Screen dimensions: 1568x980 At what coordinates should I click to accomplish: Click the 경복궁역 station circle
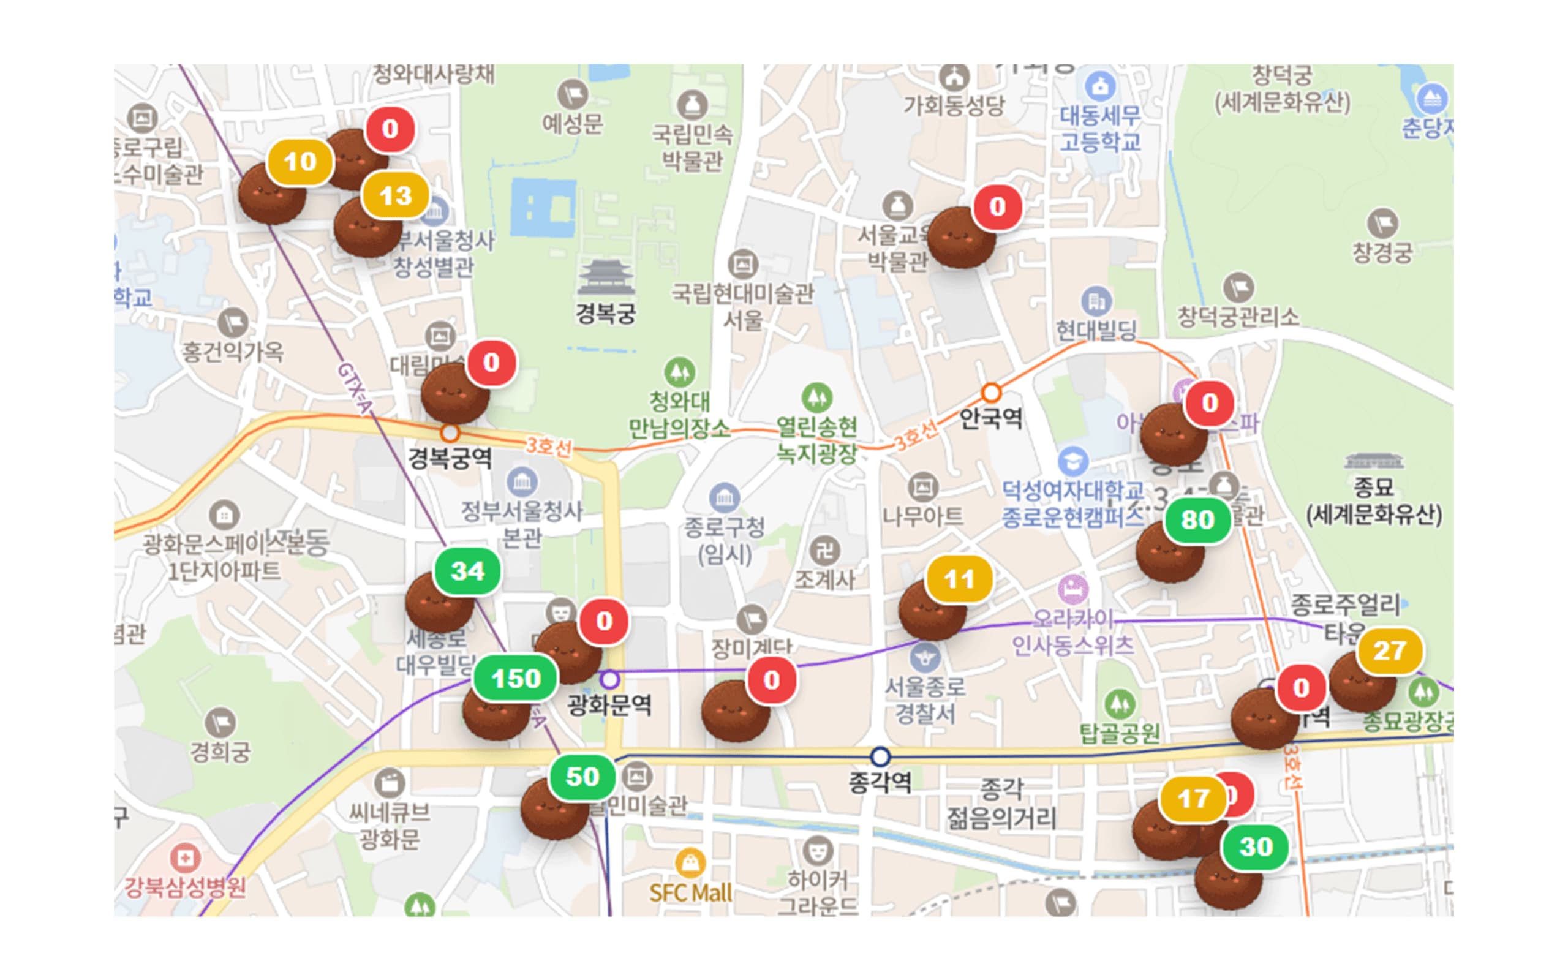pos(450,432)
